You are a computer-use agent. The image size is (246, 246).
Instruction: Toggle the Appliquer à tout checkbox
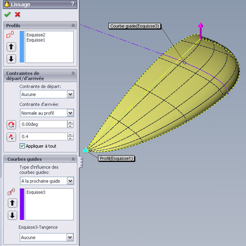[22, 146]
